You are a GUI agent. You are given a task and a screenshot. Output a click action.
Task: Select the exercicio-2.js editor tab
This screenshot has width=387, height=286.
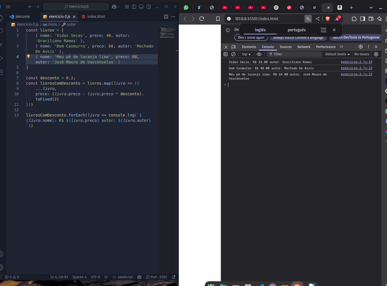[x=59, y=17]
